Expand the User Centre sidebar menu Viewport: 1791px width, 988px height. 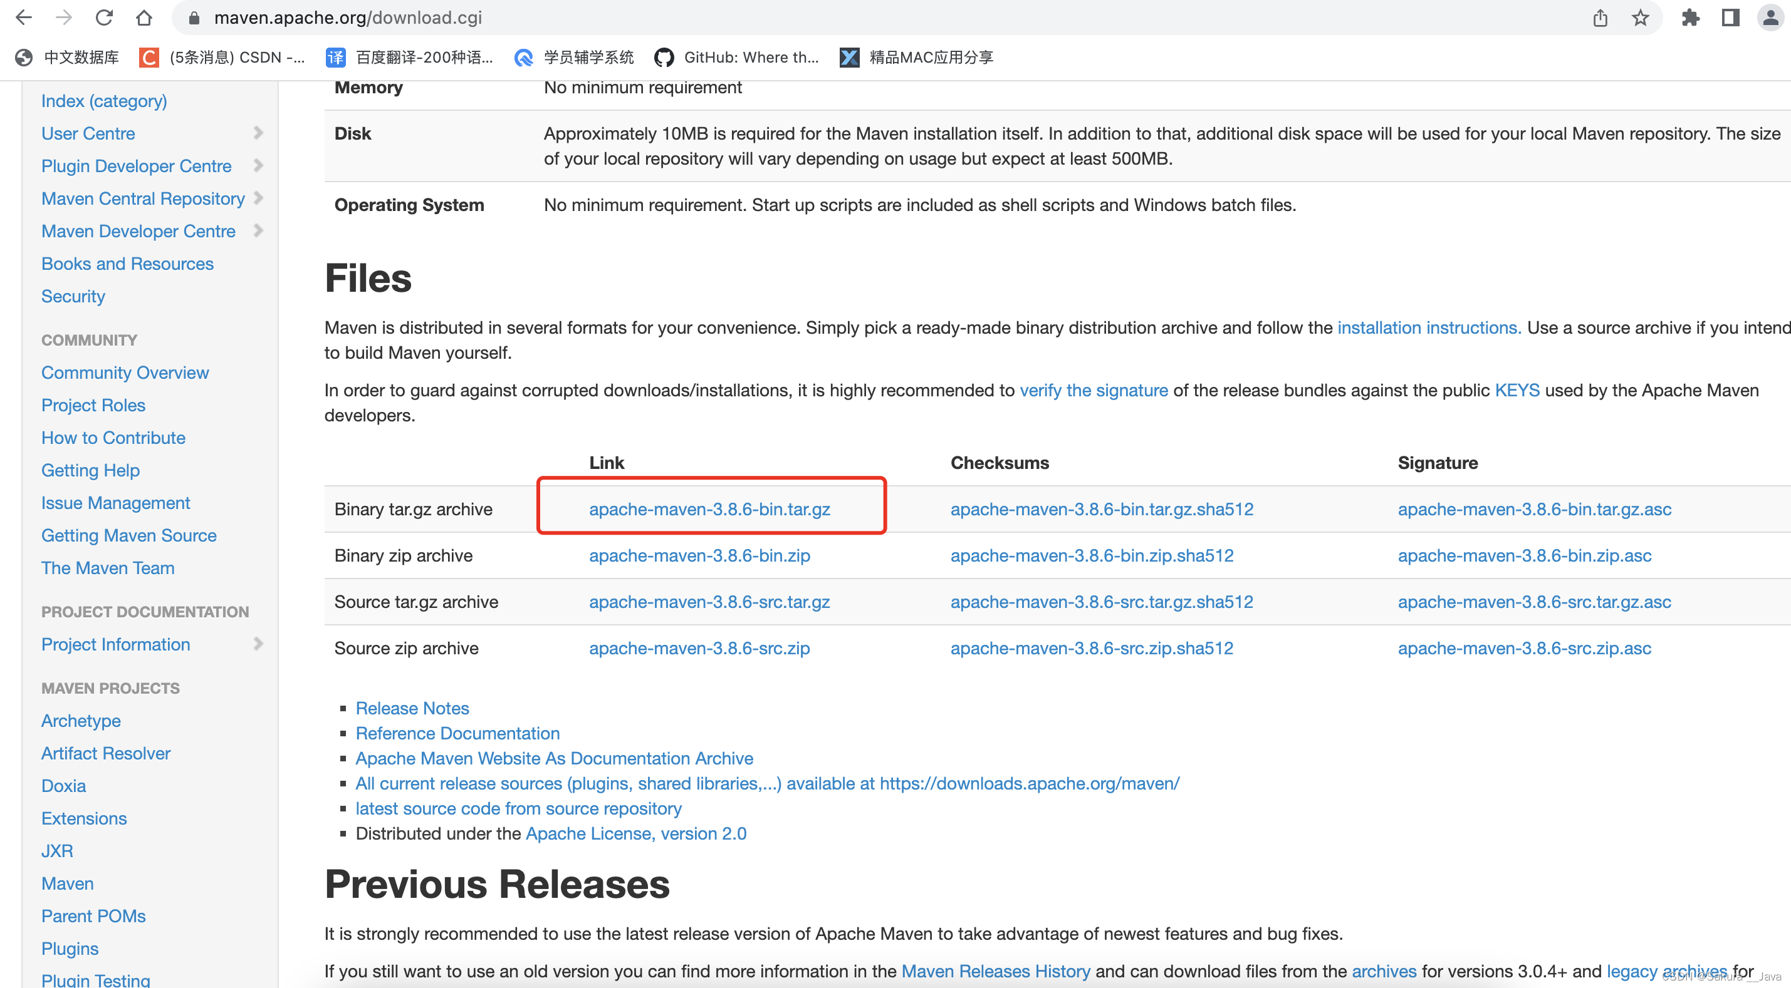(x=258, y=133)
